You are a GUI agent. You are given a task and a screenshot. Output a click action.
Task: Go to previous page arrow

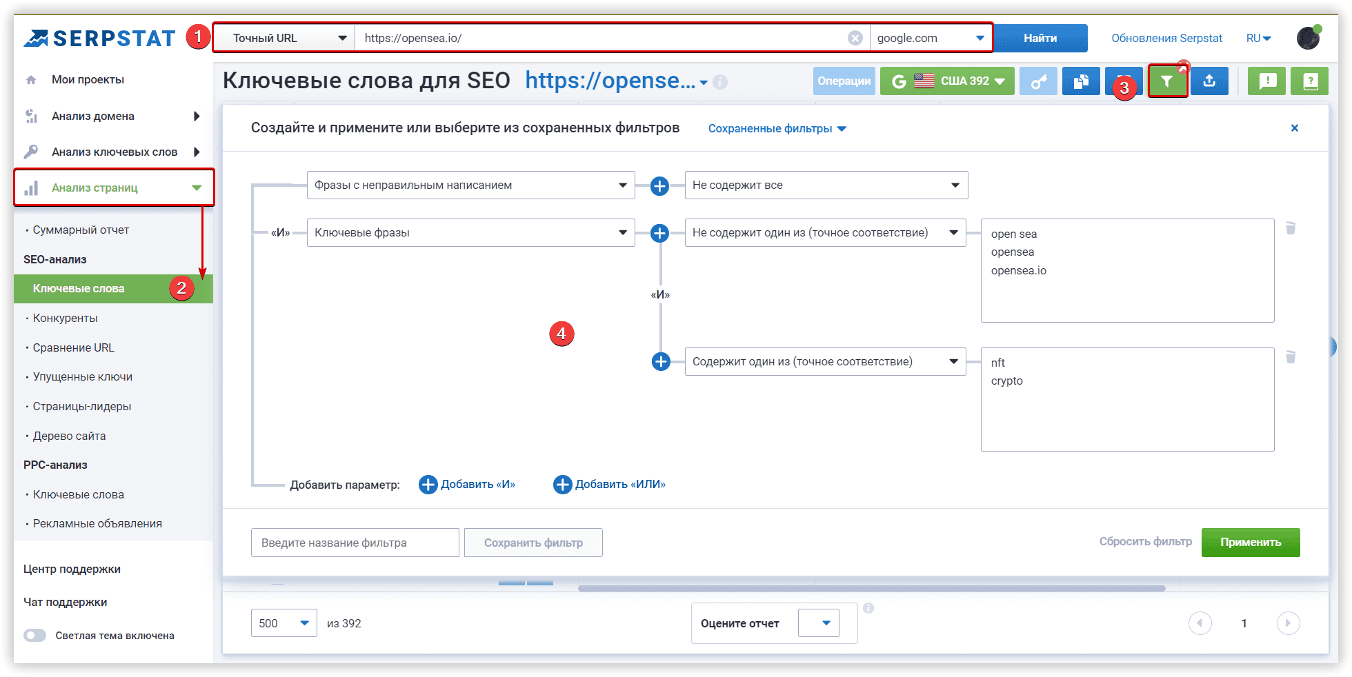tap(1200, 623)
